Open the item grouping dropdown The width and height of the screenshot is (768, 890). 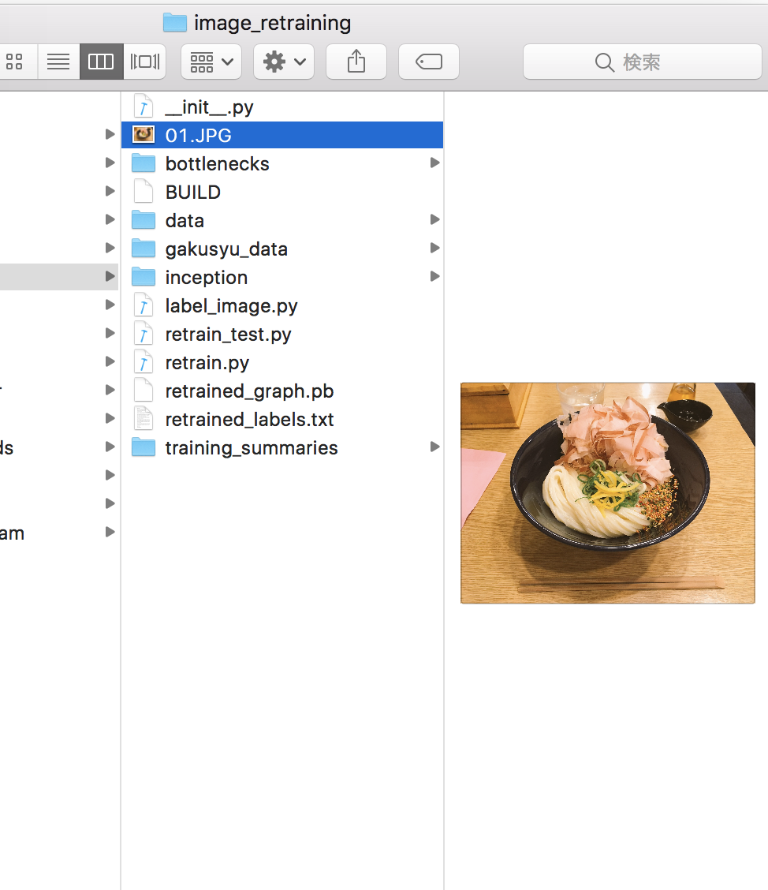click(211, 61)
